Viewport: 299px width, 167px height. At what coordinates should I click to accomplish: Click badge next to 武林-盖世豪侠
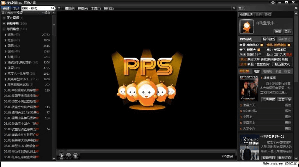(289, 45)
